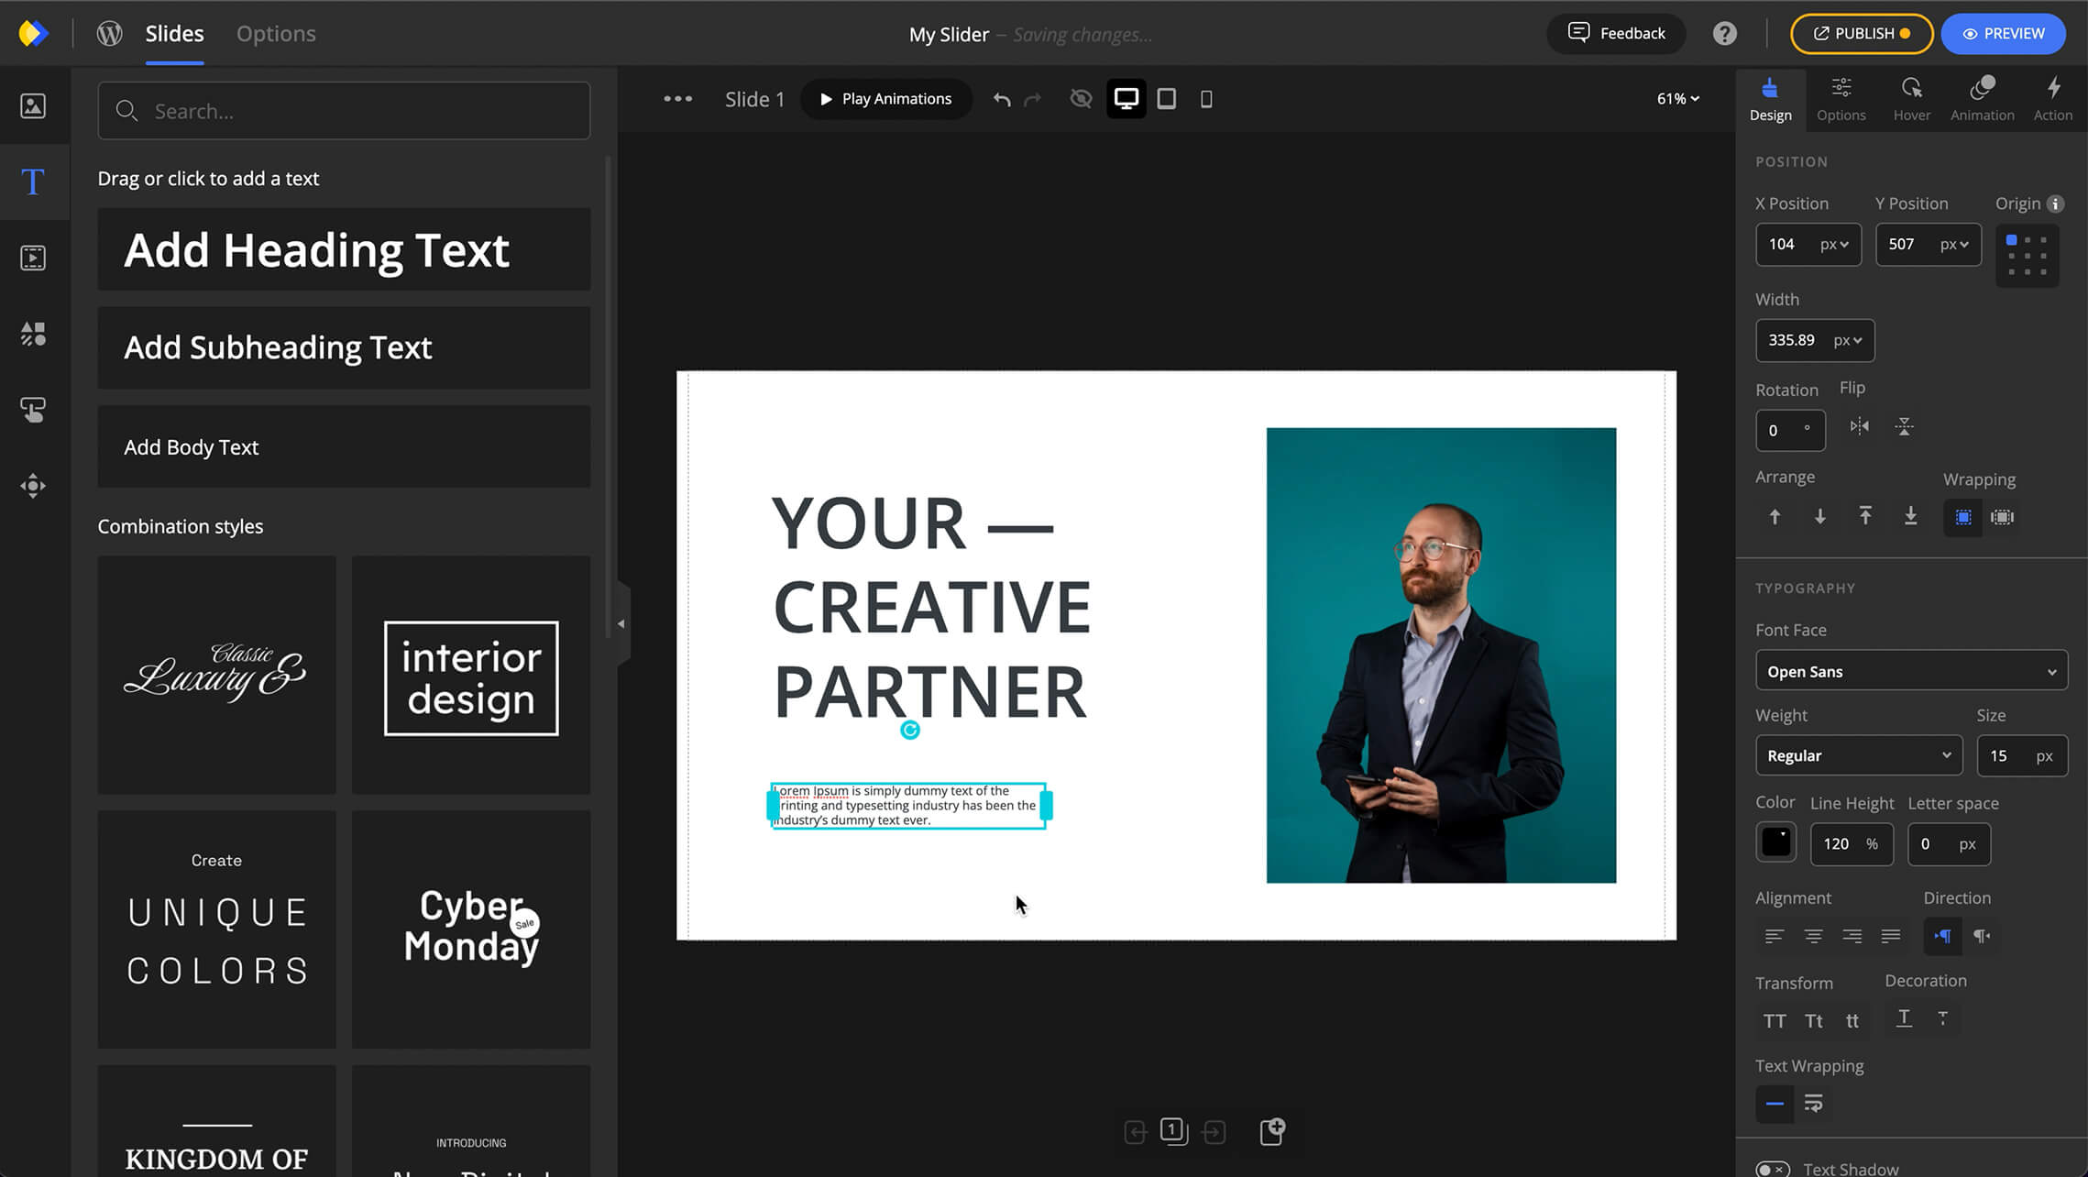Open the slide more options menu

678,99
